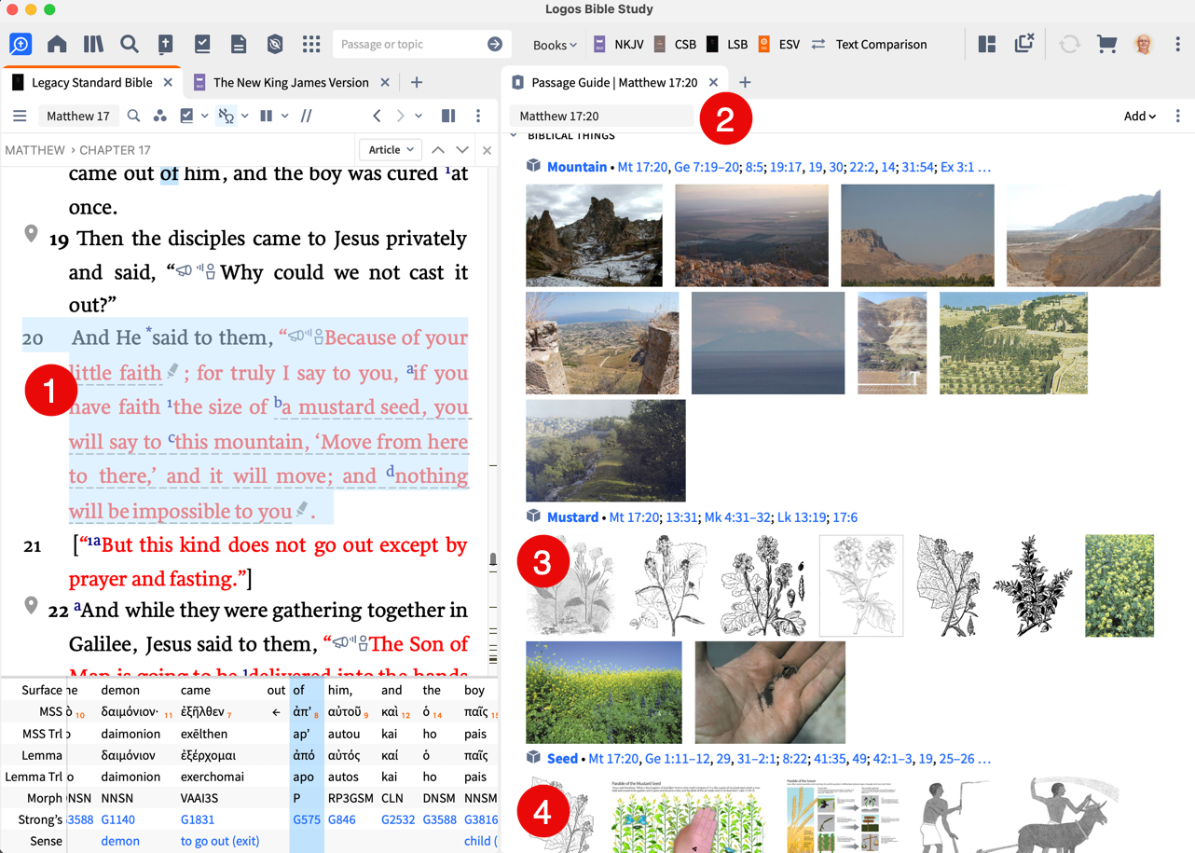Collapse the Biblical Things section
This screenshot has height=853, width=1195.
[514, 136]
